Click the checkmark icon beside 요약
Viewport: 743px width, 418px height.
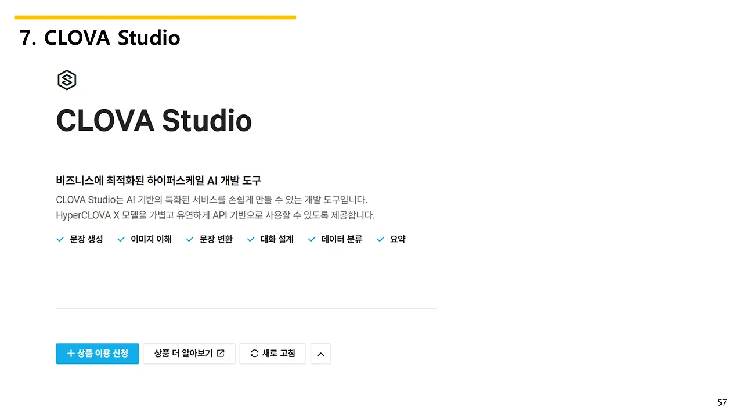(380, 239)
